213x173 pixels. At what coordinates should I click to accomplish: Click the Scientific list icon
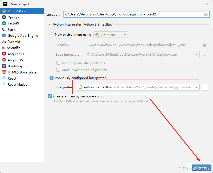tap(3, 48)
